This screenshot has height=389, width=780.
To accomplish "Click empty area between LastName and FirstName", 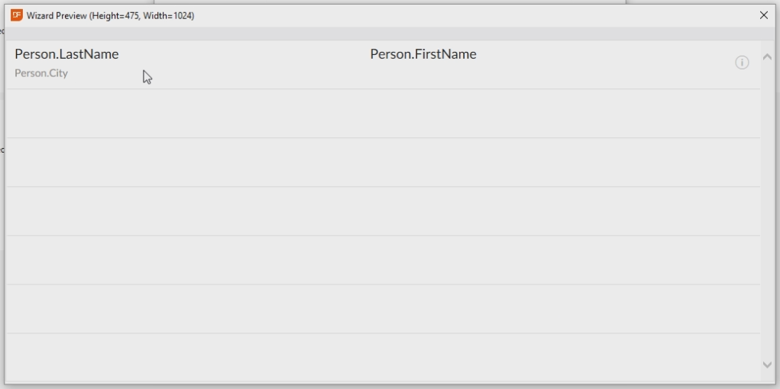I will [244, 54].
